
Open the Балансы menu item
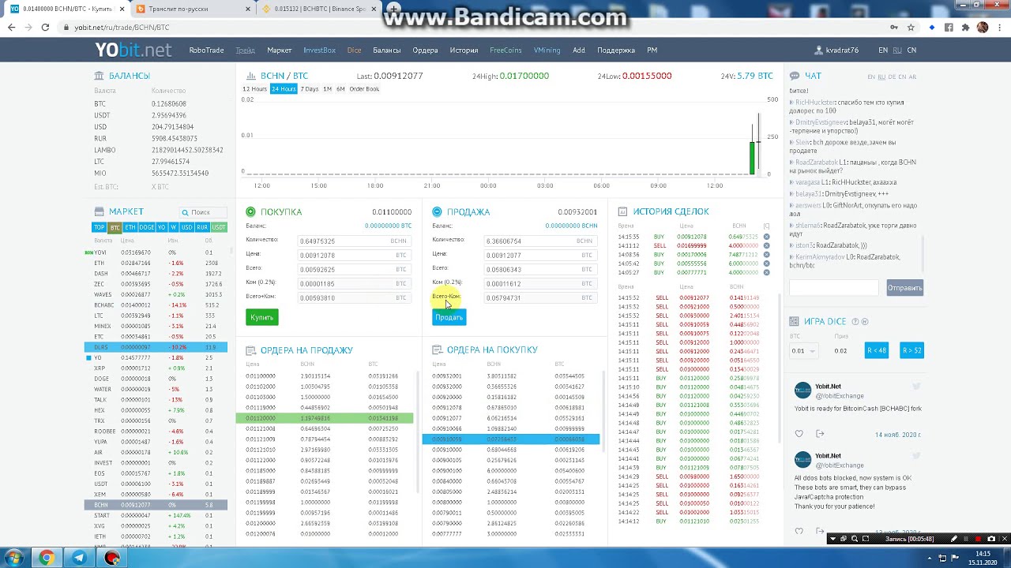pyautogui.click(x=386, y=50)
